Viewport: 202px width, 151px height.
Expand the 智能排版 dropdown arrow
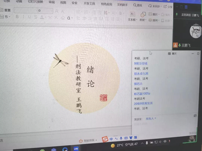pos(96,140)
